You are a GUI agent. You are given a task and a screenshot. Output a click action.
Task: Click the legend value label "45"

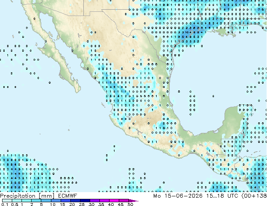click(x=120, y=204)
